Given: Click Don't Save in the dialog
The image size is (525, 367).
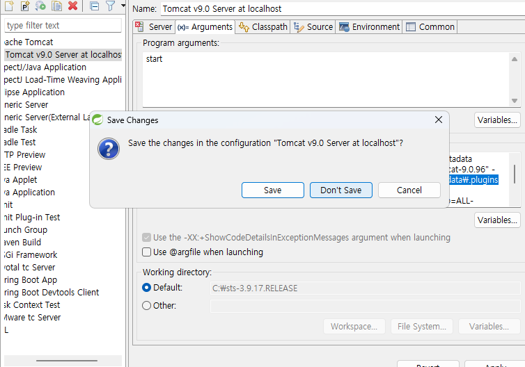Looking at the screenshot, I should pos(341,190).
